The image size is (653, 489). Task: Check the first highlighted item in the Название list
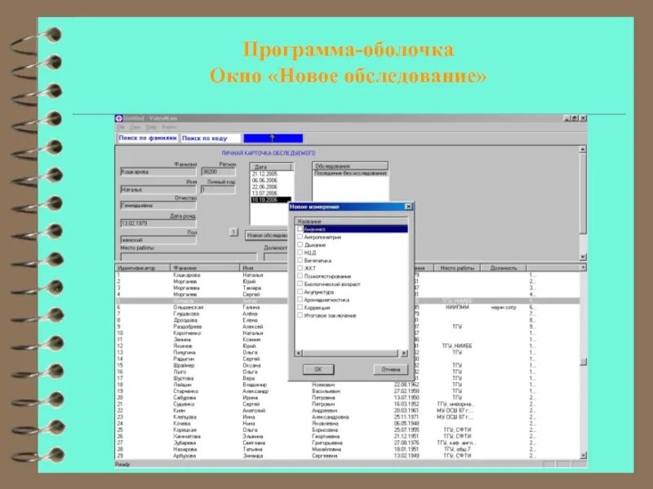[300, 229]
